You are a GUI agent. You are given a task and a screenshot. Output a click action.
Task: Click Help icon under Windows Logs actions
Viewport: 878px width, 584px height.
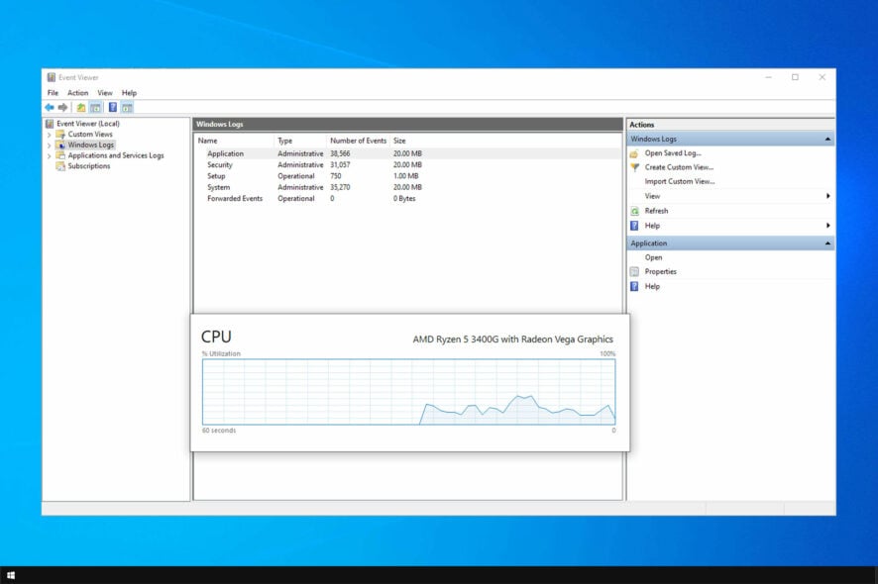coord(634,226)
